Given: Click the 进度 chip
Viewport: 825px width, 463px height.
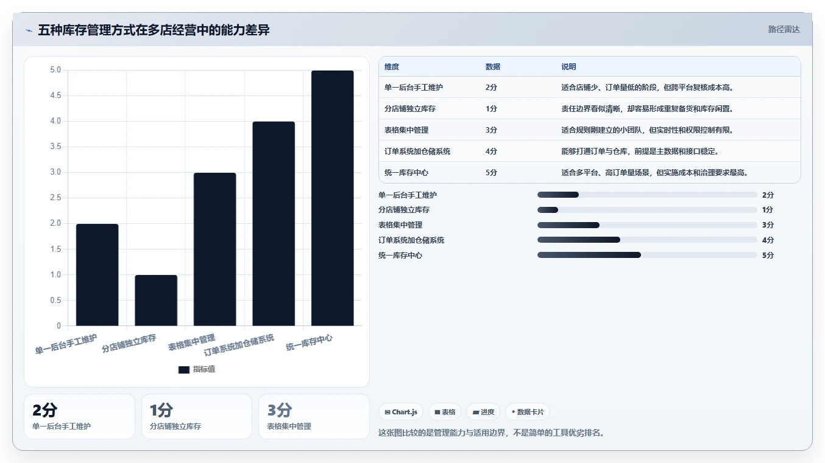Looking at the screenshot, I should click(x=483, y=412).
